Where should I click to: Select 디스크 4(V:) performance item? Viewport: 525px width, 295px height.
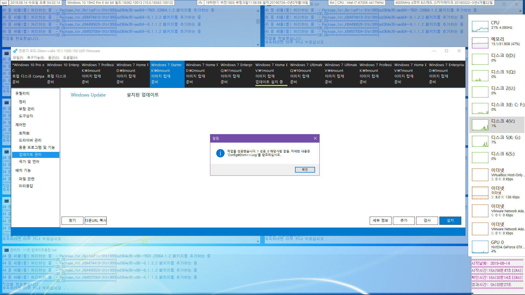[497, 125]
